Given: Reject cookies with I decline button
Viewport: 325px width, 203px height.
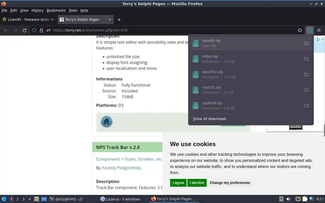Looking at the screenshot, I should 197,183.
